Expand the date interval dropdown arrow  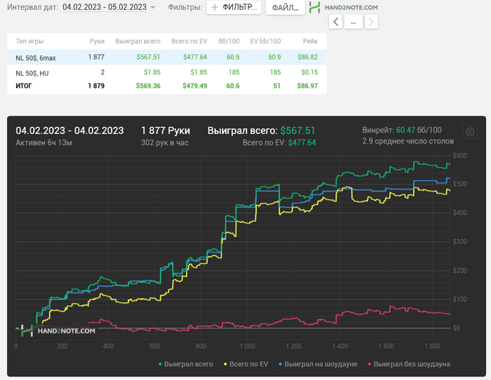coord(153,7)
